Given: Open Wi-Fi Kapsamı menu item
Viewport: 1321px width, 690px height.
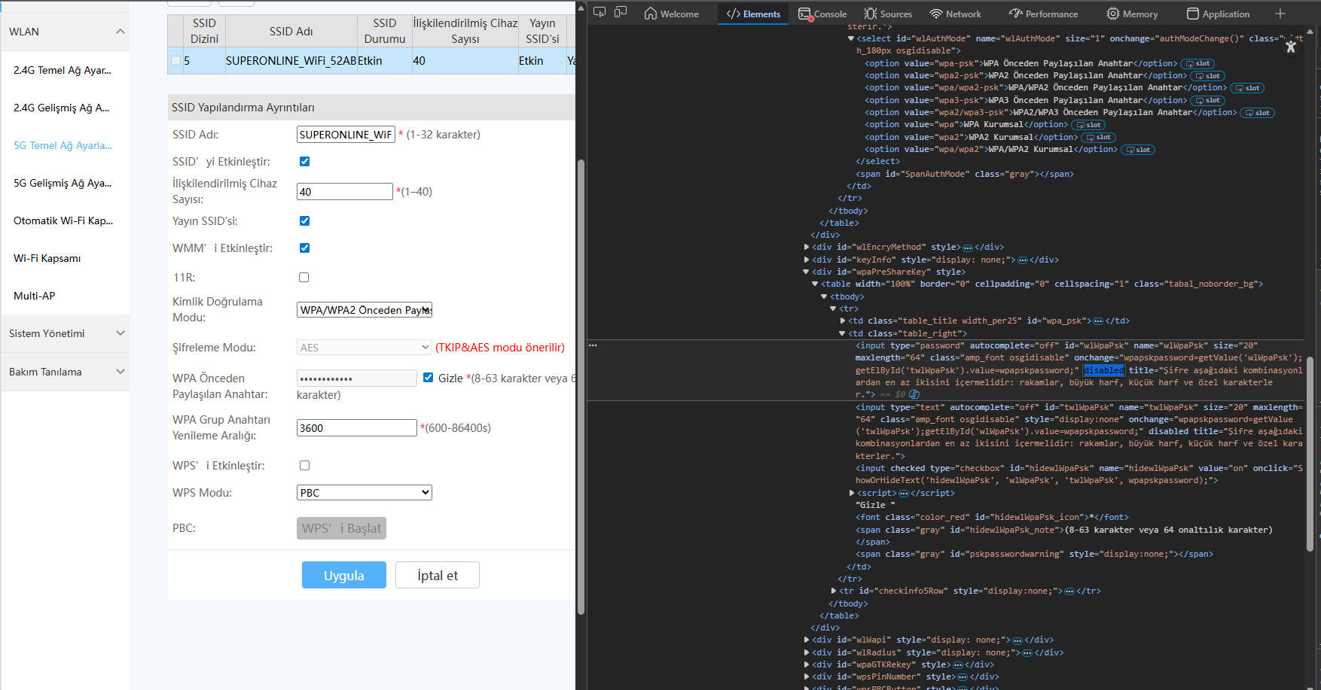Looking at the screenshot, I should pos(47,258).
